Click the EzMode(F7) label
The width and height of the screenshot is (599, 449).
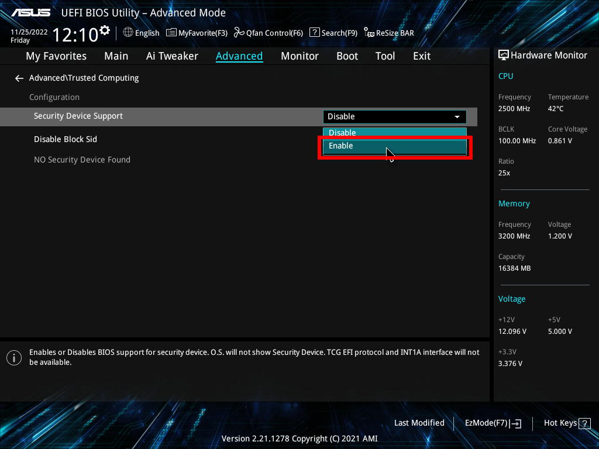[x=486, y=423]
